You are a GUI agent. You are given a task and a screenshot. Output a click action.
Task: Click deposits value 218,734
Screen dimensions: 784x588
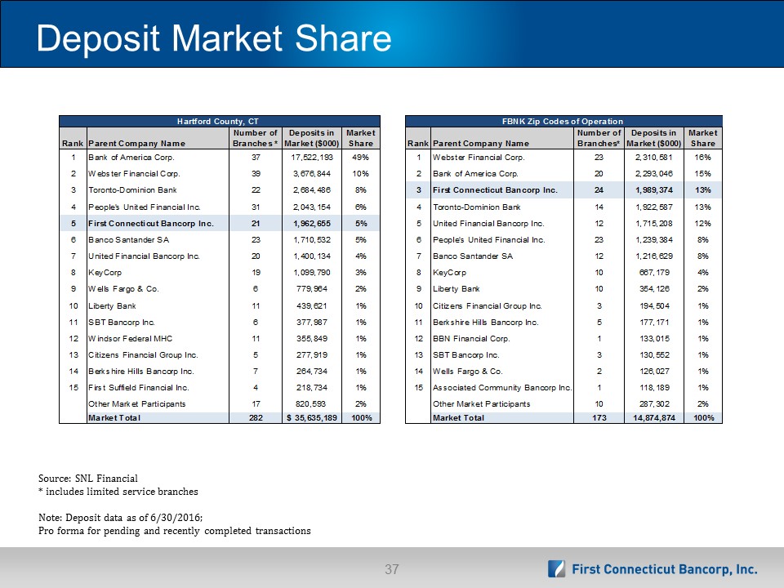(311, 387)
